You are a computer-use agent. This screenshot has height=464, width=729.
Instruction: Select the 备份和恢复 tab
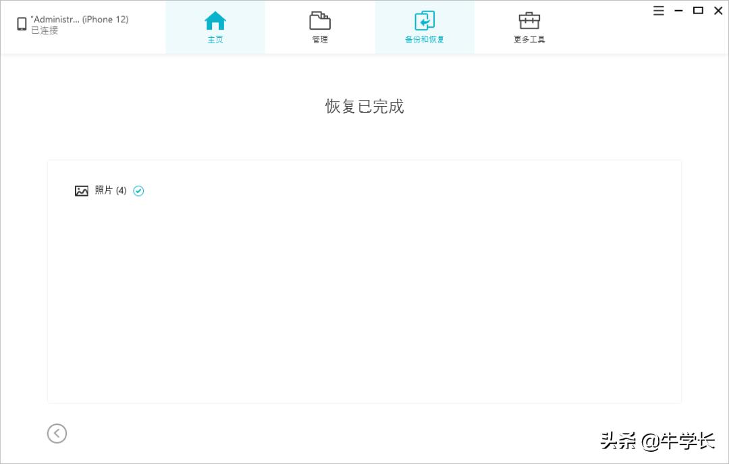point(425,27)
